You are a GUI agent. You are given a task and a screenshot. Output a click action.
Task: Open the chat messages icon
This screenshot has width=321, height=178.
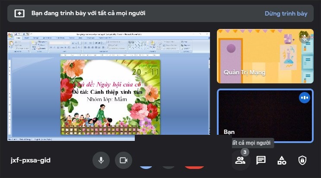coord(261,160)
